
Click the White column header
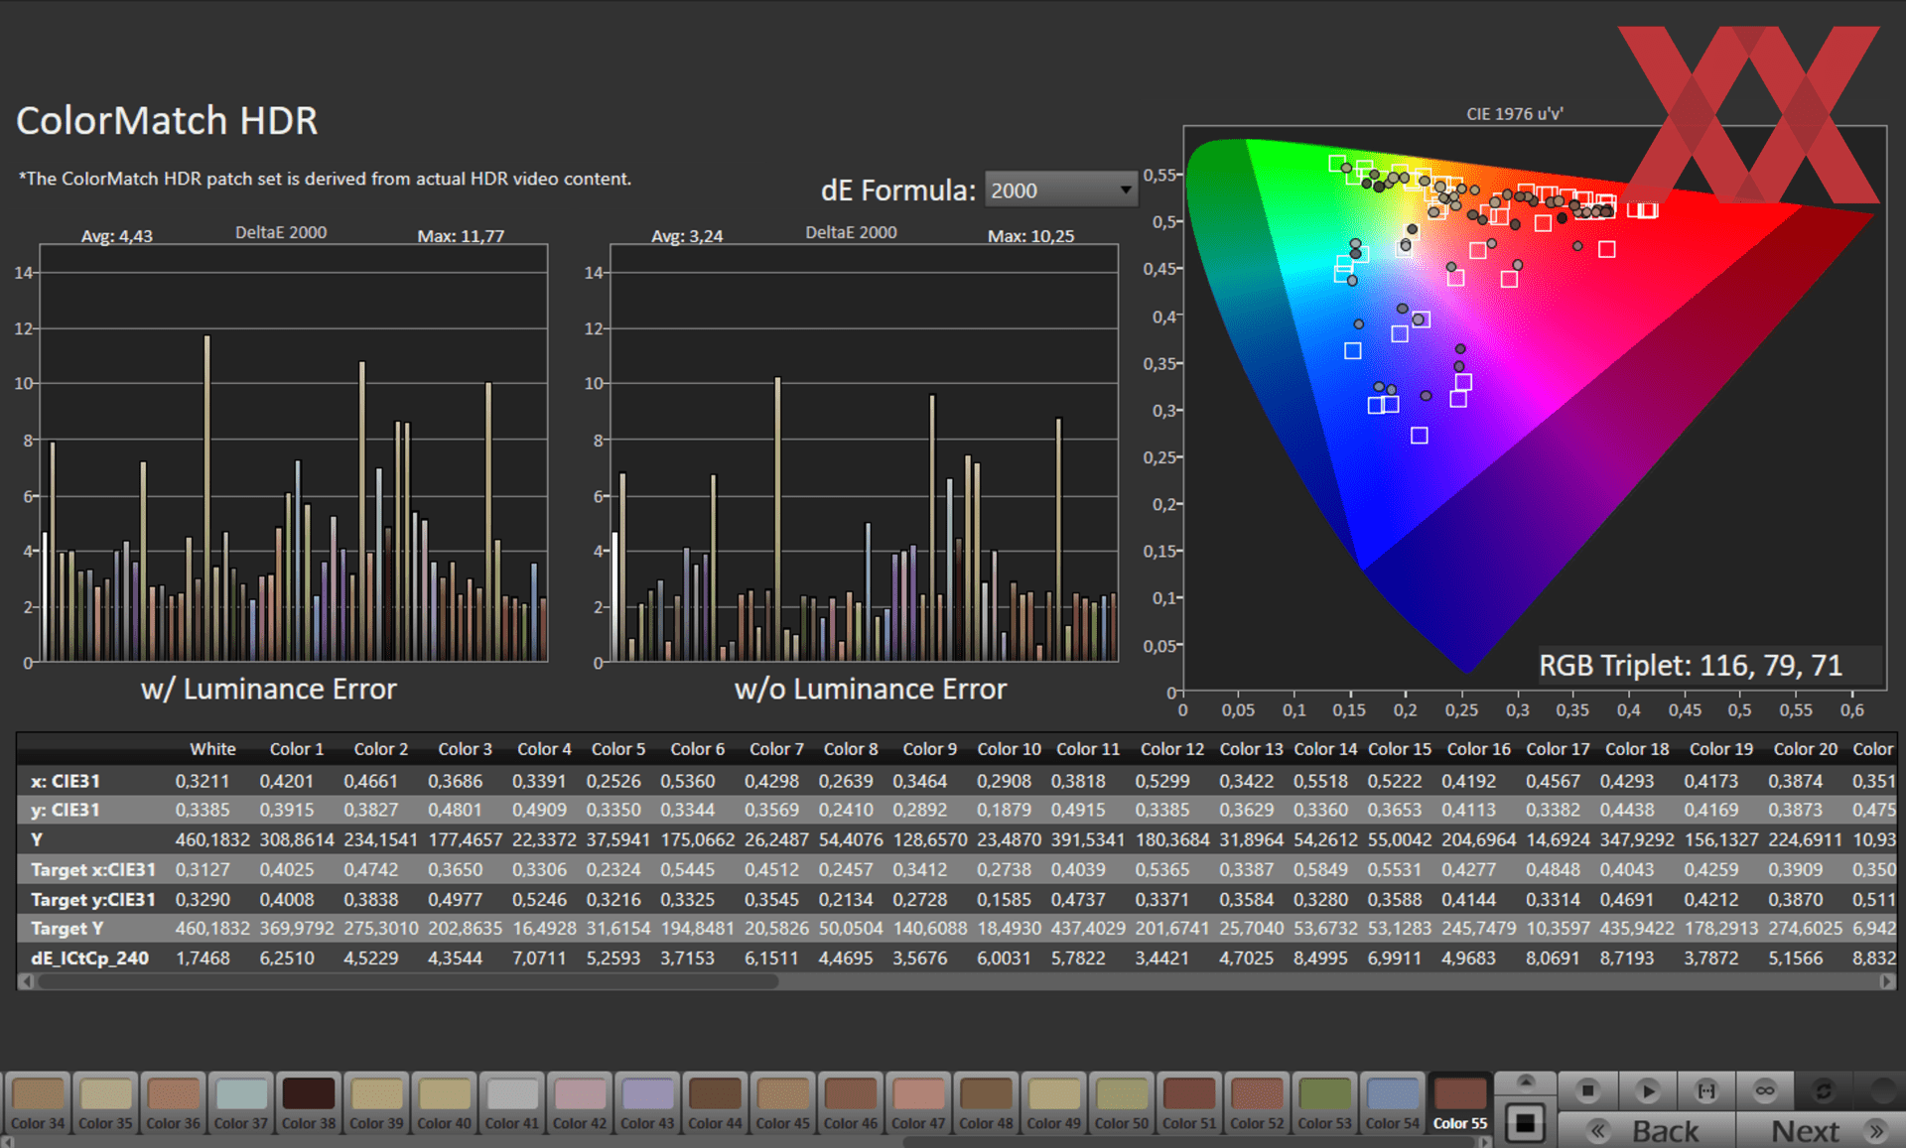212,749
